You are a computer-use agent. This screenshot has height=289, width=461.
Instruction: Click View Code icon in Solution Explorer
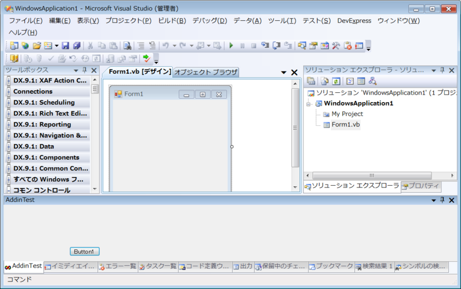pyautogui.click(x=350, y=81)
